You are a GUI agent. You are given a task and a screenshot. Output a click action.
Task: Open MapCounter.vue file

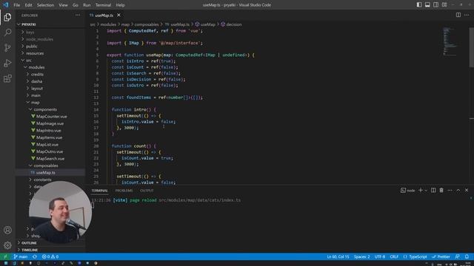[50, 117]
